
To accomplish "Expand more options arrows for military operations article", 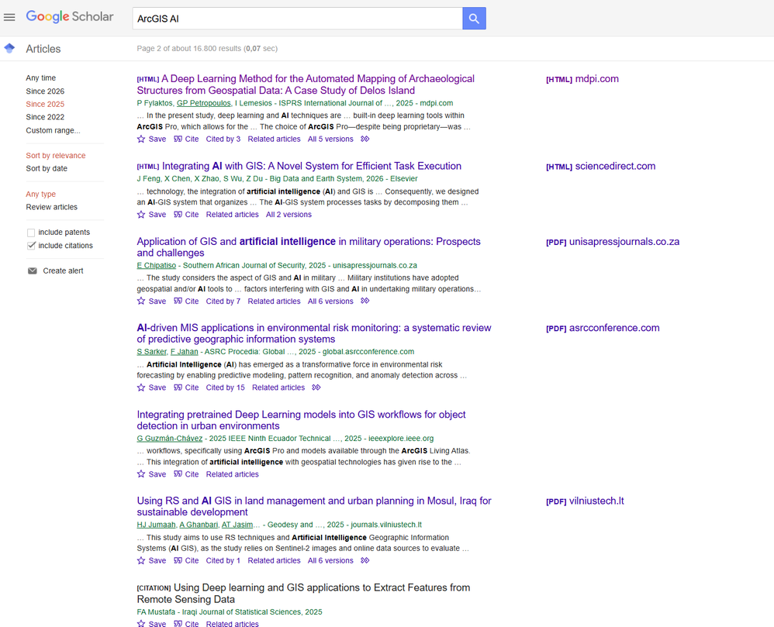I will click(x=365, y=301).
